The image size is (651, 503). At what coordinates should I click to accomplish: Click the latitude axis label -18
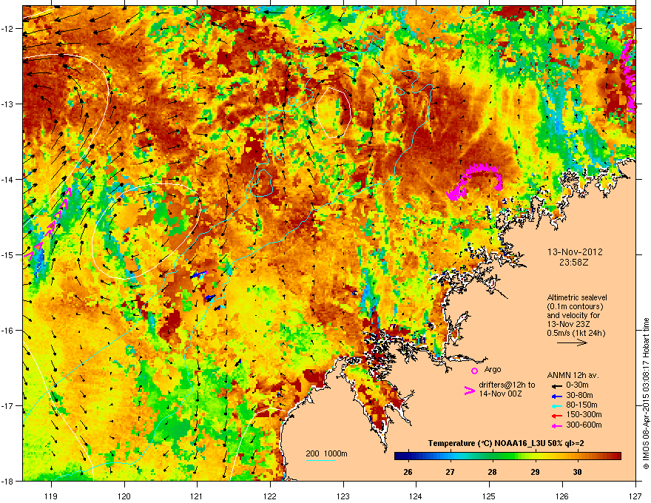tap(8, 481)
